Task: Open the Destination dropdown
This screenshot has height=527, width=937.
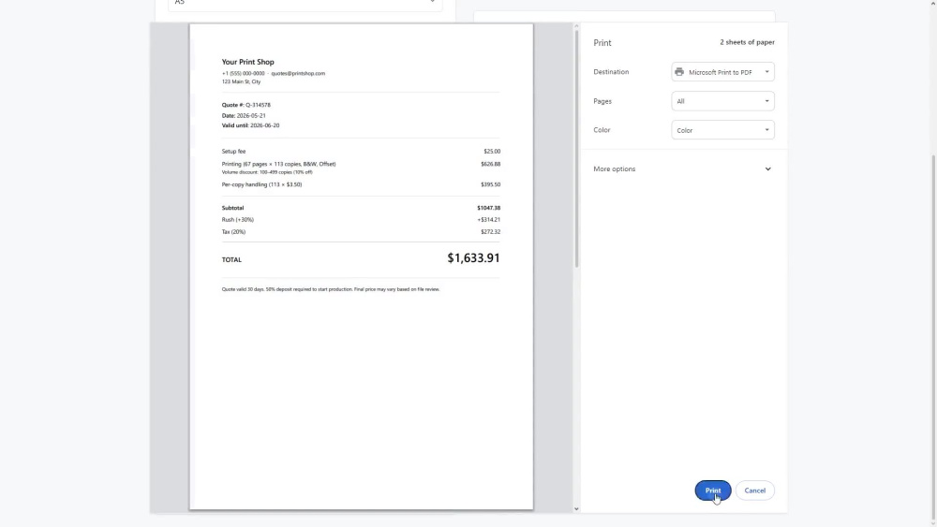Action: point(722,72)
